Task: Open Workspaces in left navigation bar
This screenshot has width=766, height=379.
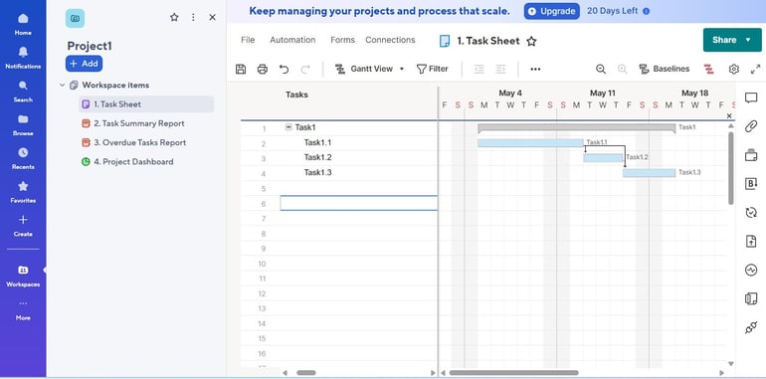Action: click(x=23, y=276)
